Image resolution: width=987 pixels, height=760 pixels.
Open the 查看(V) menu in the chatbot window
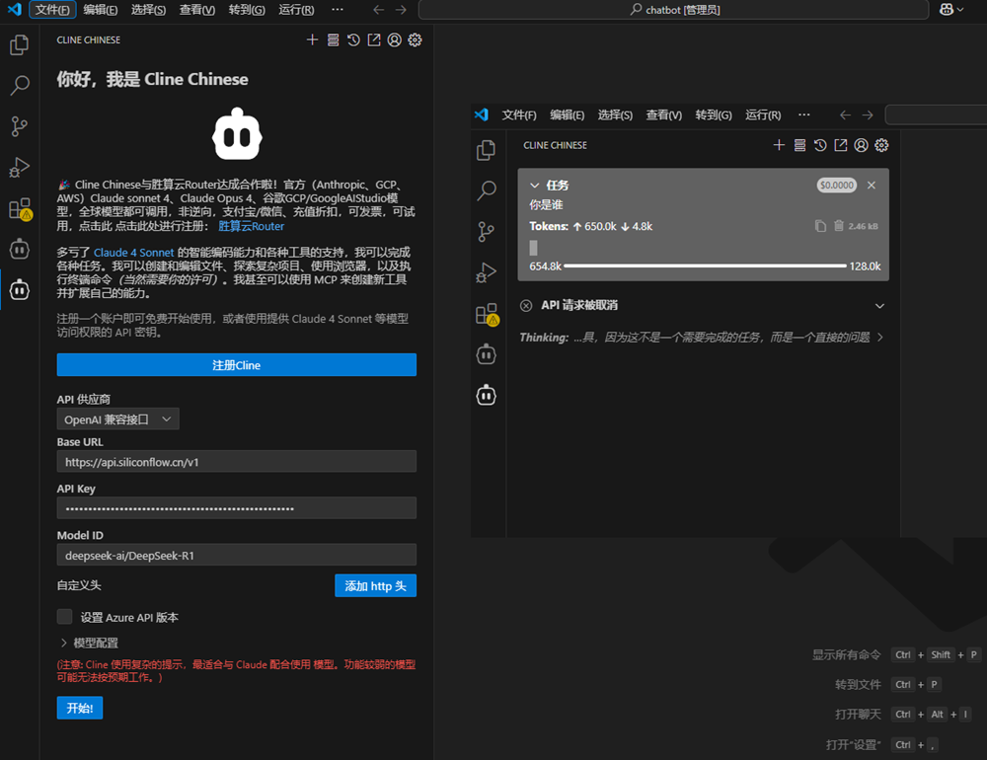coord(197,10)
